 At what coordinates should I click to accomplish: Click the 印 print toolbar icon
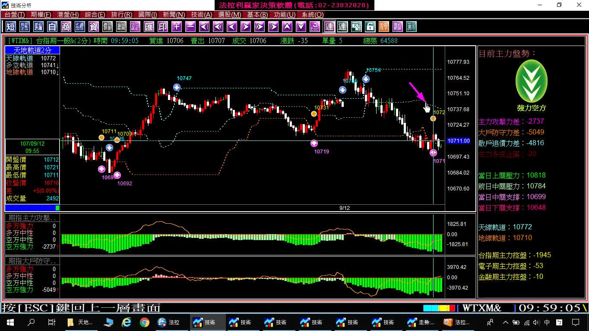click(x=163, y=27)
